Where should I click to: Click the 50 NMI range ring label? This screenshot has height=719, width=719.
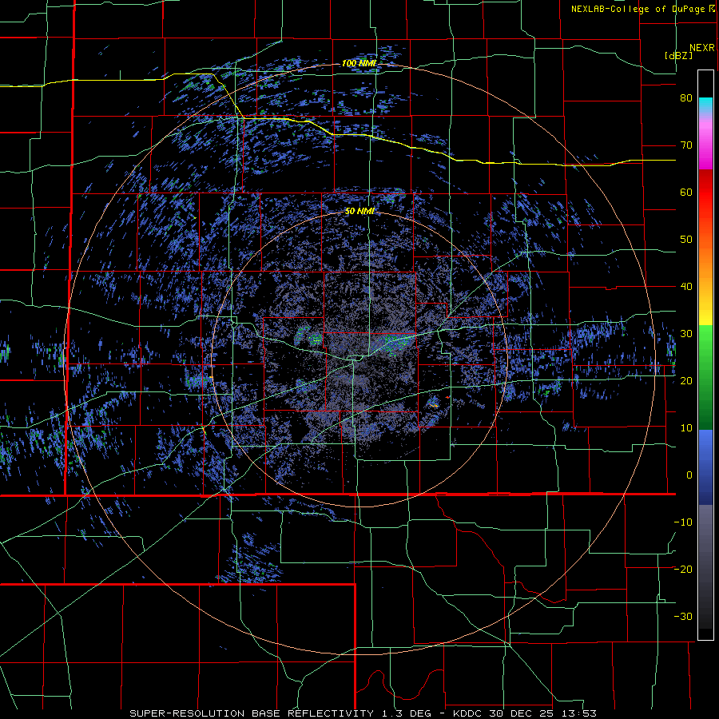click(x=359, y=211)
